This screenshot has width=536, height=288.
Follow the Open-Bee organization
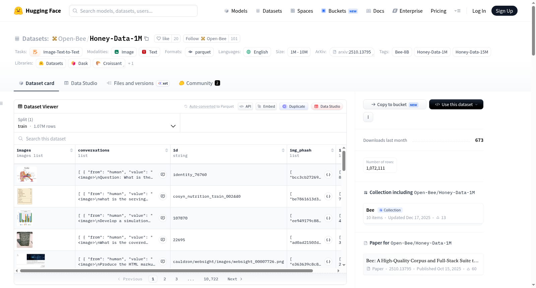(206, 38)
